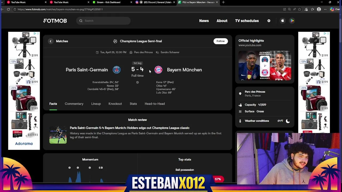Click the browser address bar URL
The width and height of the screenshot is (342, 192).
coord(60,9)
